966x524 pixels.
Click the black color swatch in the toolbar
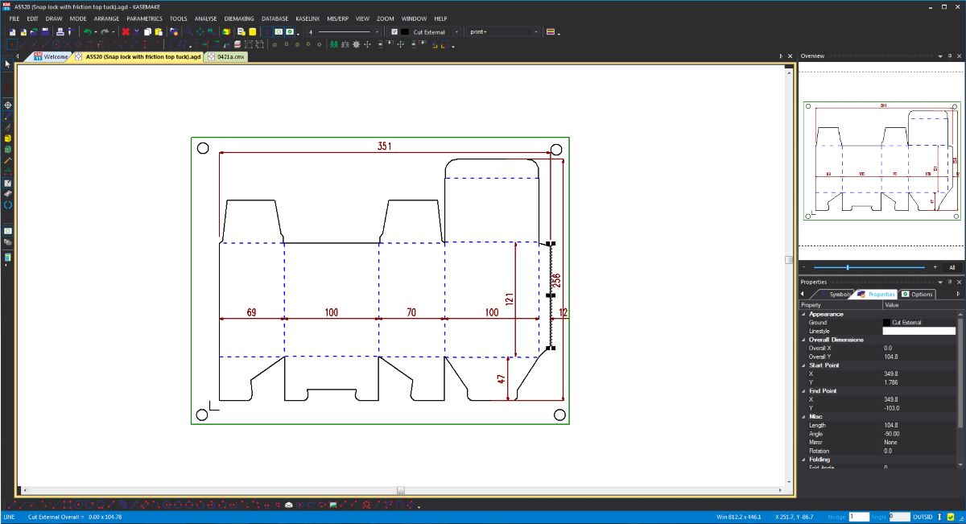coord(405,31)
